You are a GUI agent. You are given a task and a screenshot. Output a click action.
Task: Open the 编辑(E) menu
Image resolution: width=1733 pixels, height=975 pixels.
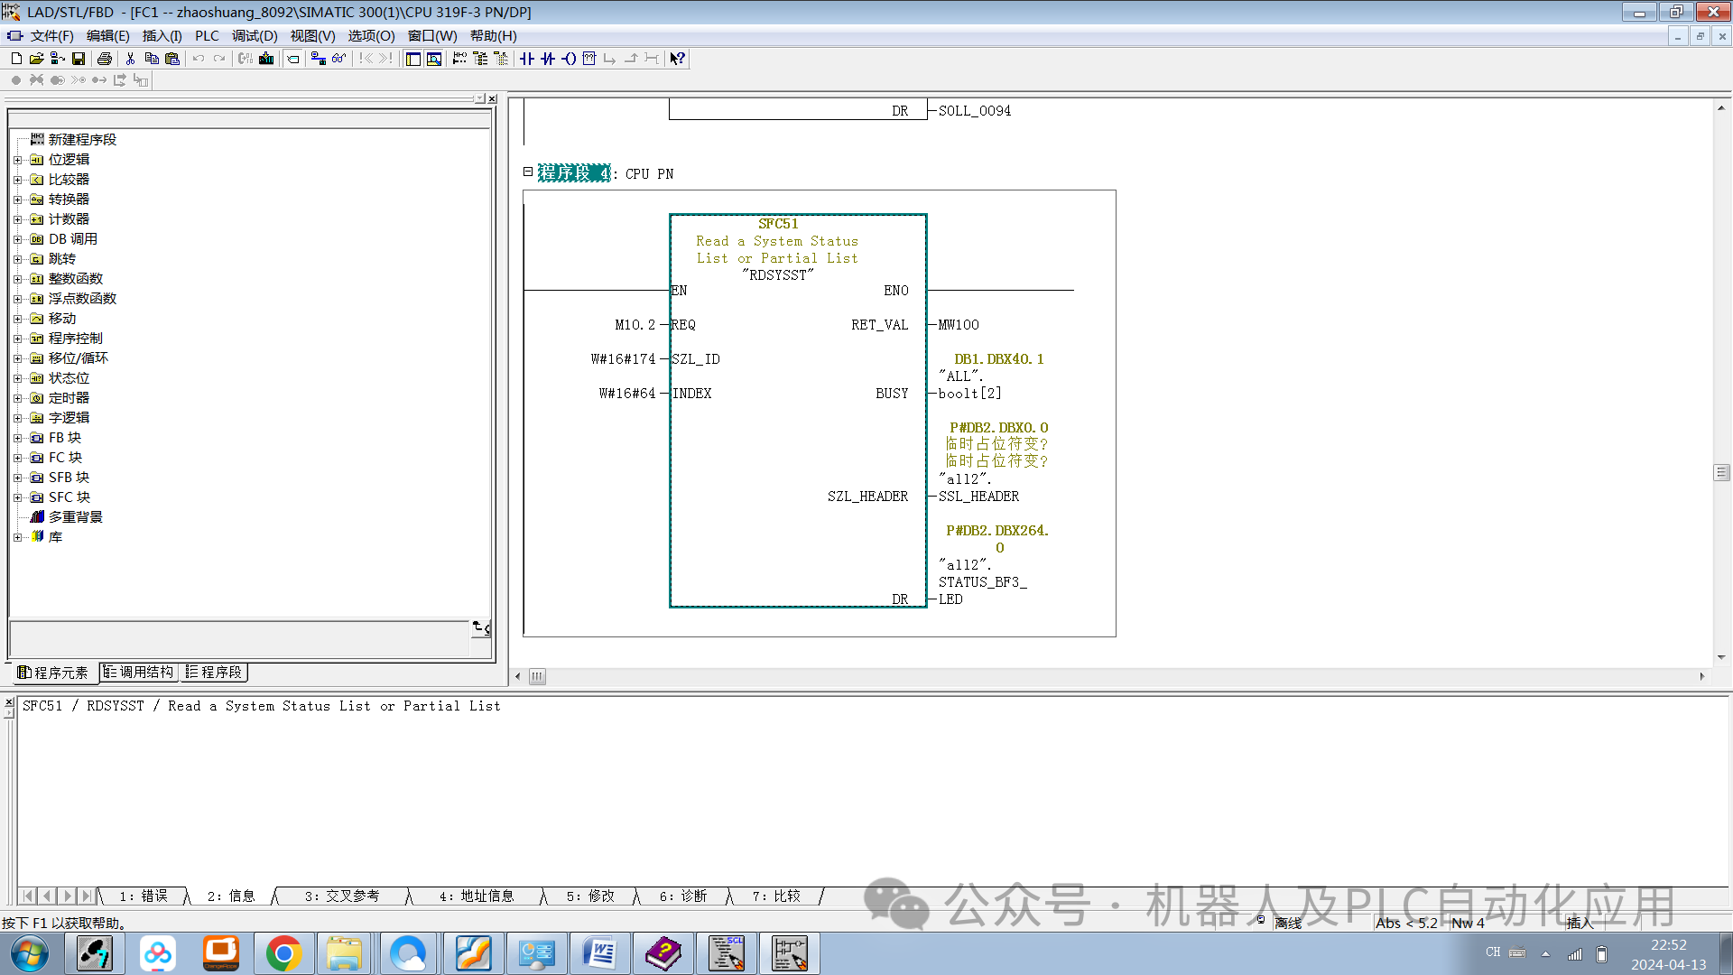click(x=108, y=36)
